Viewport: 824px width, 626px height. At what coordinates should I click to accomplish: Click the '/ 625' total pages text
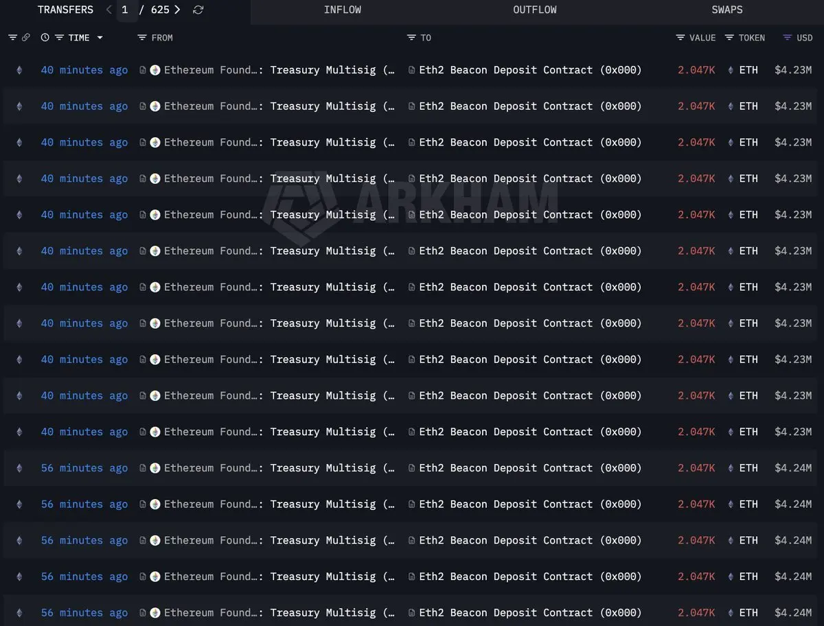point(154,10)
